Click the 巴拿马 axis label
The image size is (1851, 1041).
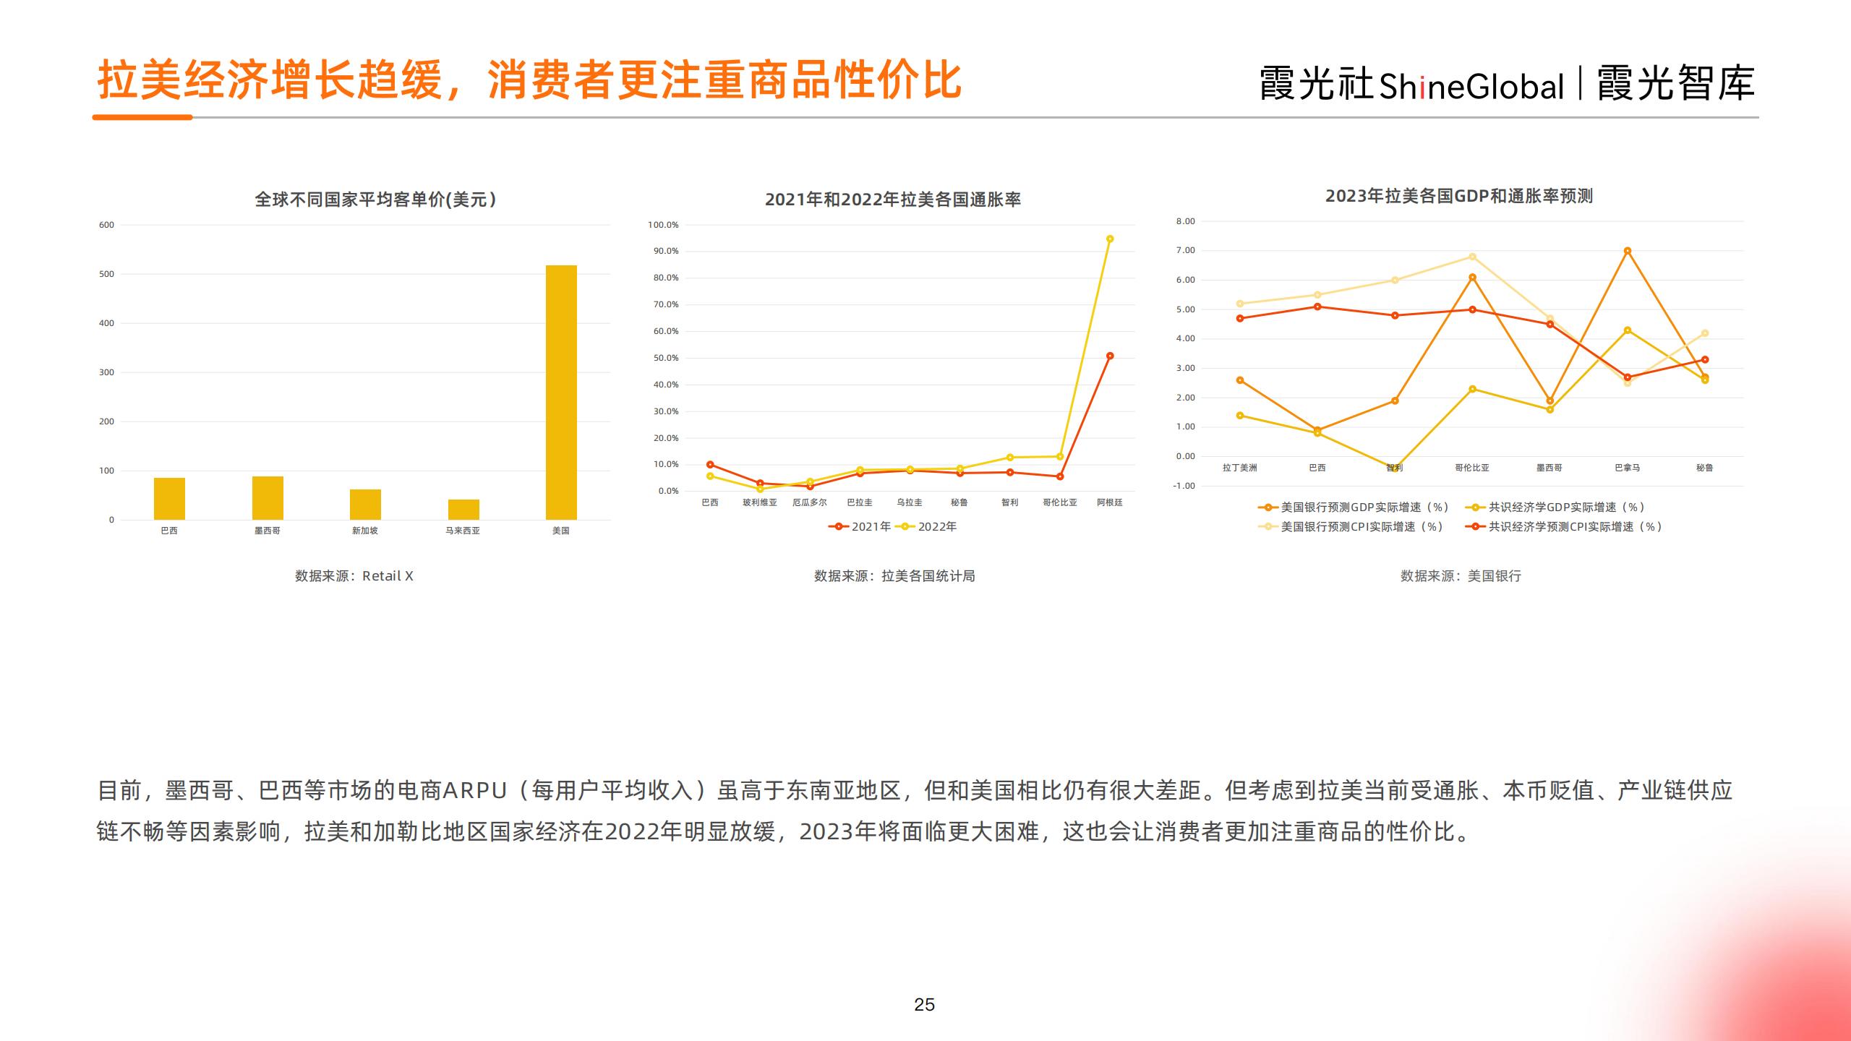1628,468
